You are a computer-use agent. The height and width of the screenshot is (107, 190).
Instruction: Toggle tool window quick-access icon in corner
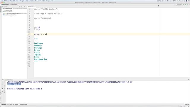(1, 106)
